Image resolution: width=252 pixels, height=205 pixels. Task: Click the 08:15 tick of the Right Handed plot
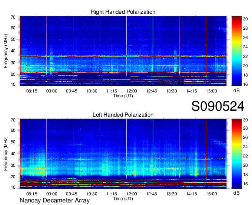(31, 91)
